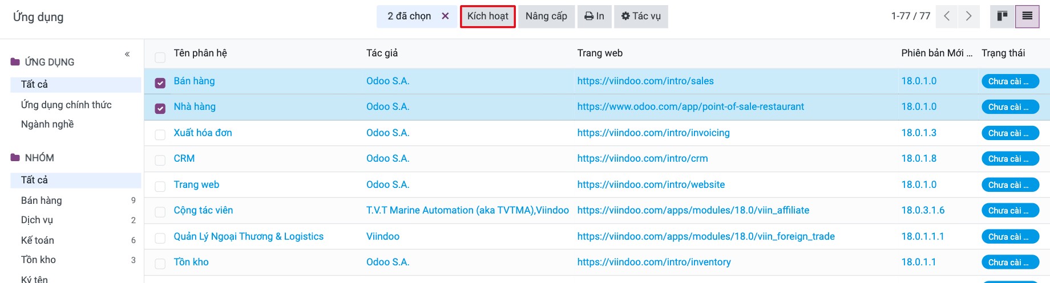Click the Kích hoạt button
This screenshot has height=283, width=1050.
pos(488,17)
